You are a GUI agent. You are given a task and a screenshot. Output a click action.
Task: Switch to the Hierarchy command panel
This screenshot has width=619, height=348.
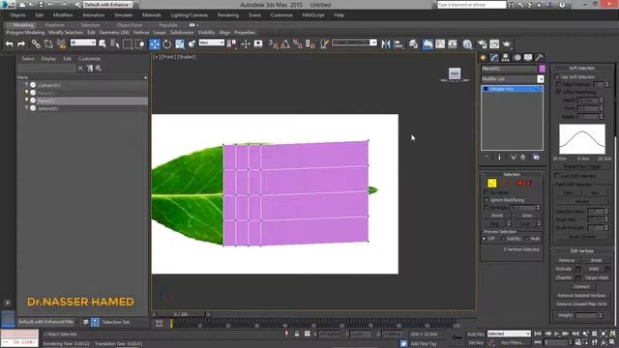pos(506,58)
